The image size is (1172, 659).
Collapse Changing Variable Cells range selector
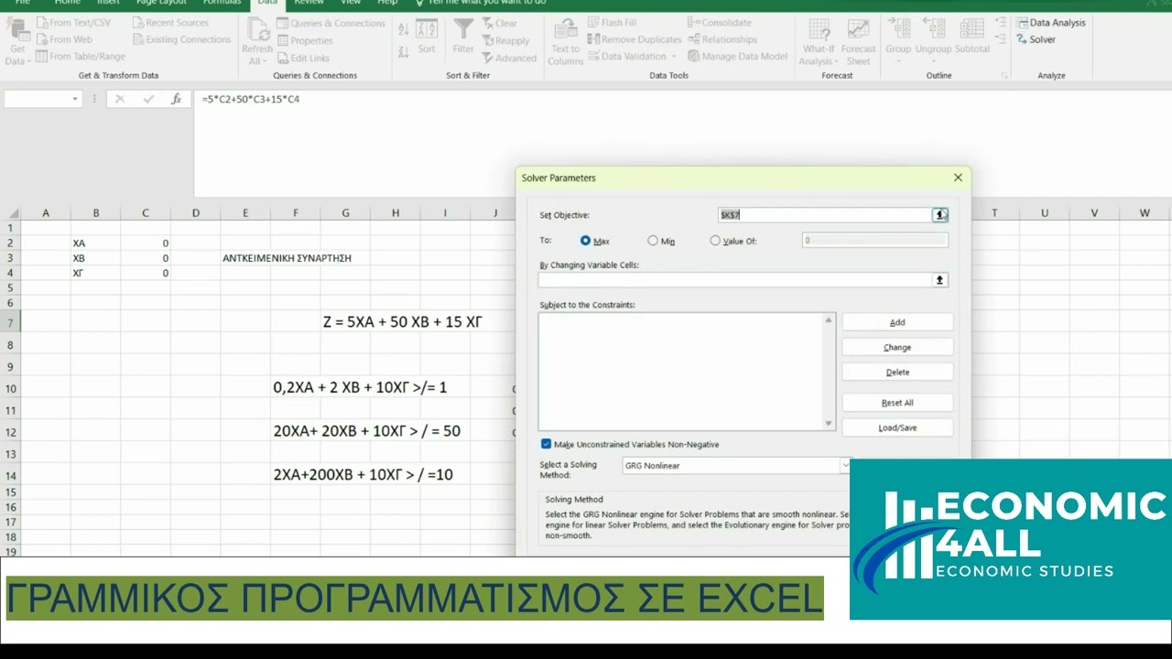point(939,280)
